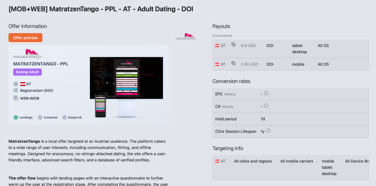Select the 'All OS' cell in 6.3 USD row
This screenshot has height=186, width=376.
tap(323, 45)
